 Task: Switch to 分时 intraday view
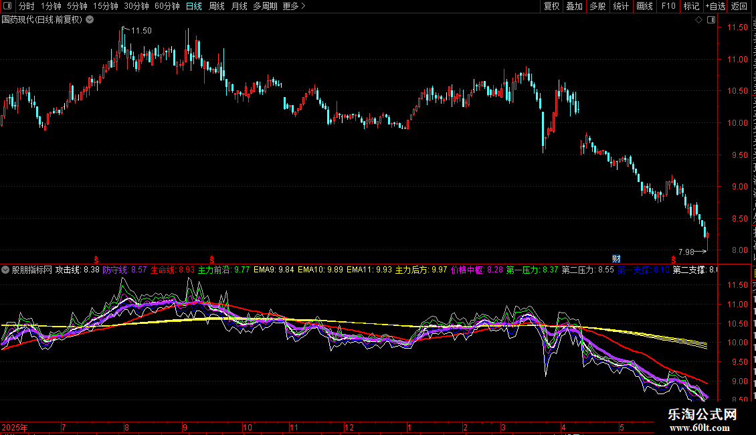(x=27, y=6)
